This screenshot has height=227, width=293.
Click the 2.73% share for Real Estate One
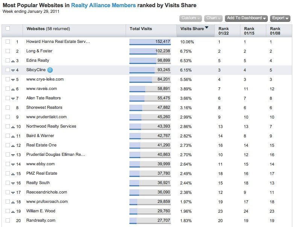pyautogui.click(x=186, y=145)
